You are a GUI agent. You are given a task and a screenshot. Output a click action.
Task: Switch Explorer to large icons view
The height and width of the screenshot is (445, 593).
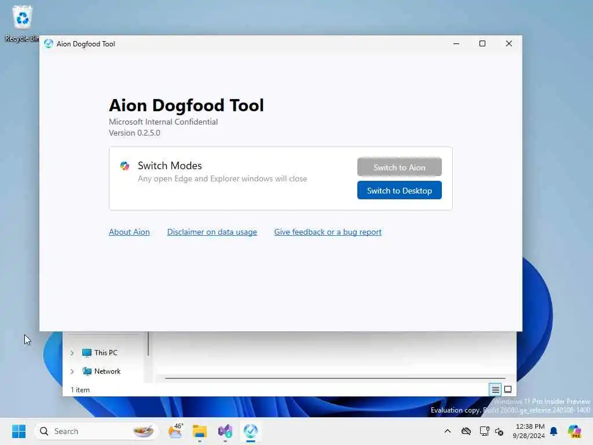click(508, 389)
